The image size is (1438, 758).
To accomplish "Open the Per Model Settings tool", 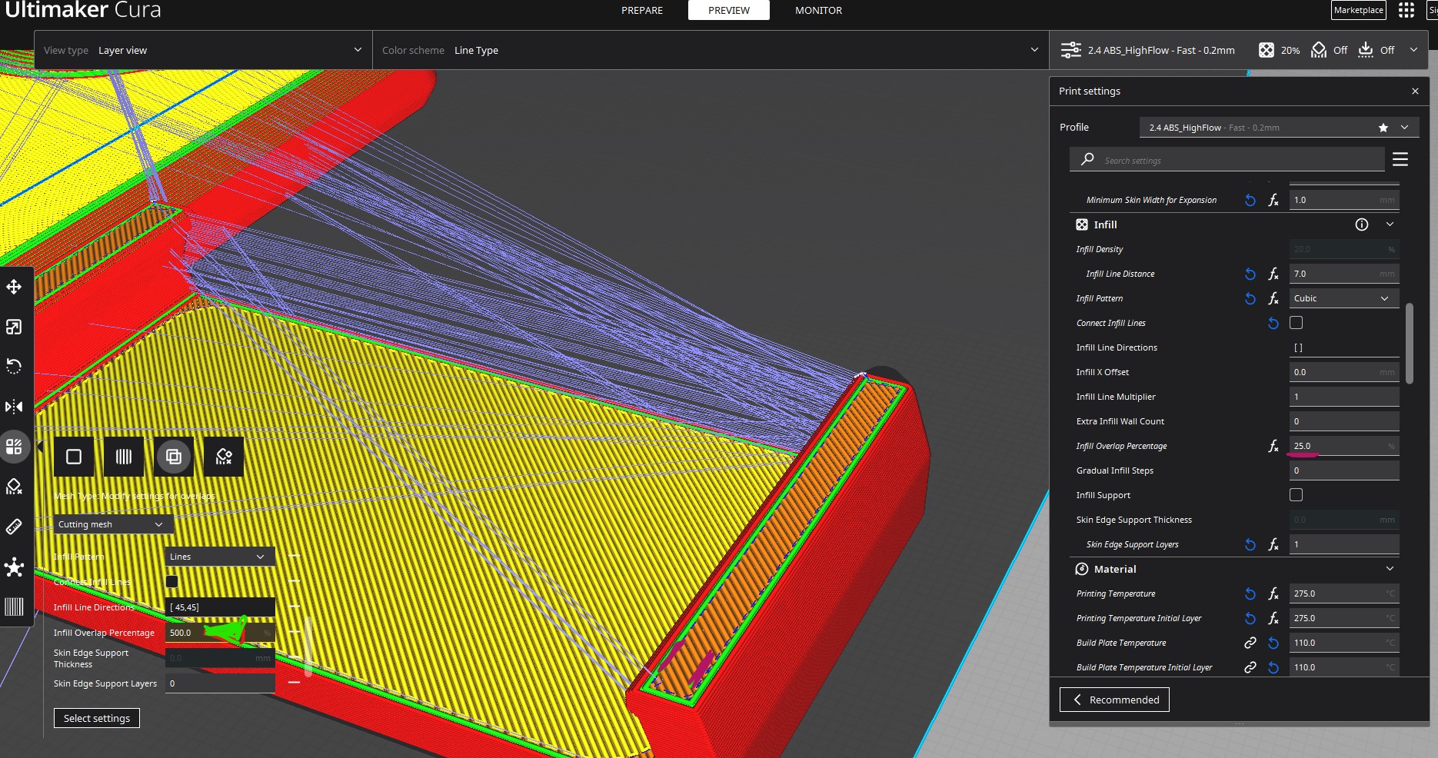I will click(x=13, y=446).
